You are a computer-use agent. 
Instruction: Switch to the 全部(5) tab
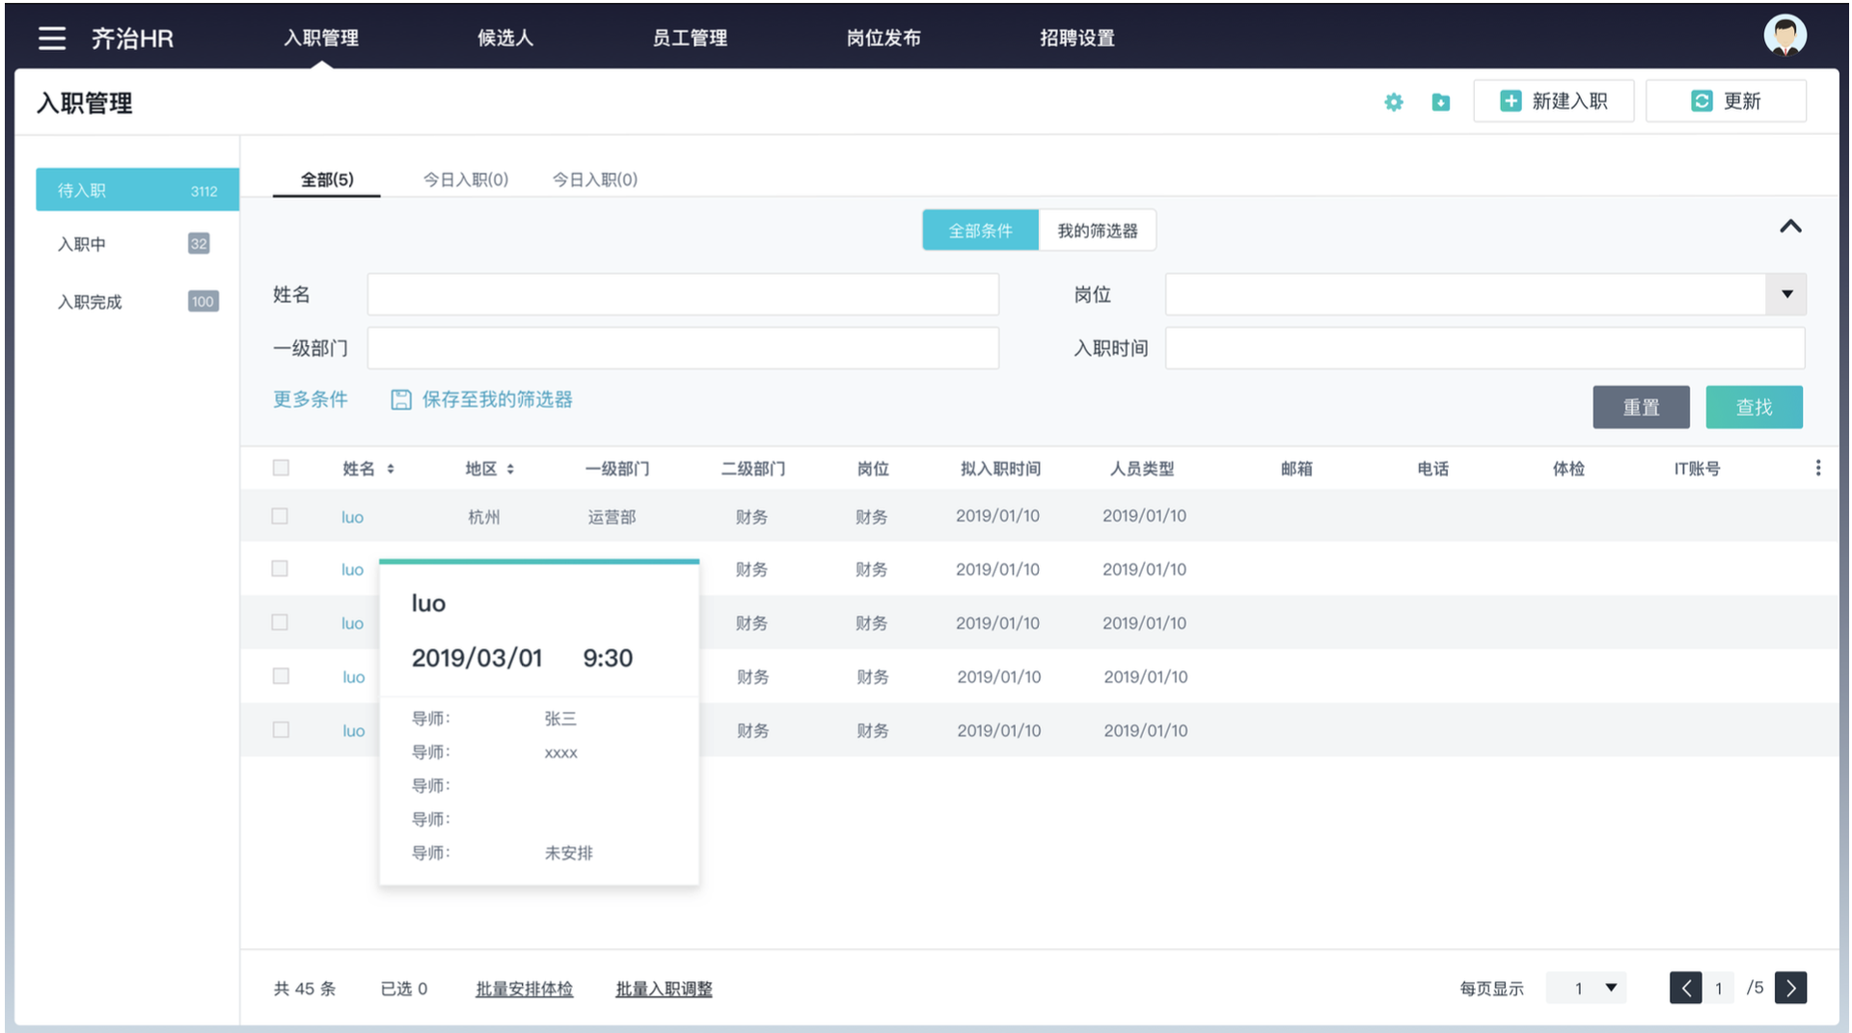click(327, 179)
